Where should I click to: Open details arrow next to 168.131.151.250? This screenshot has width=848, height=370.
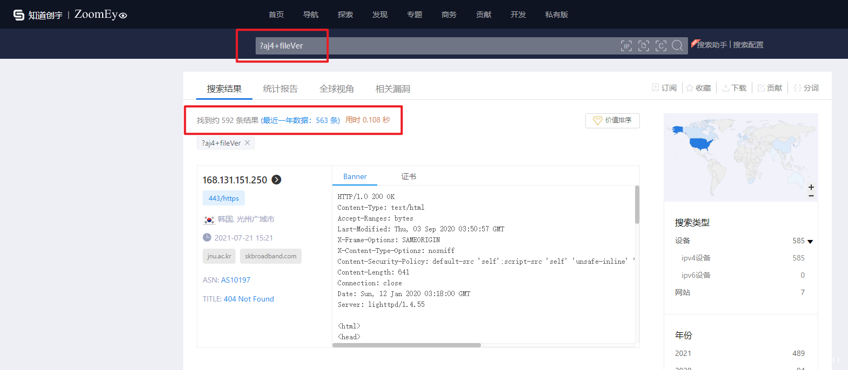pos(276,180)
